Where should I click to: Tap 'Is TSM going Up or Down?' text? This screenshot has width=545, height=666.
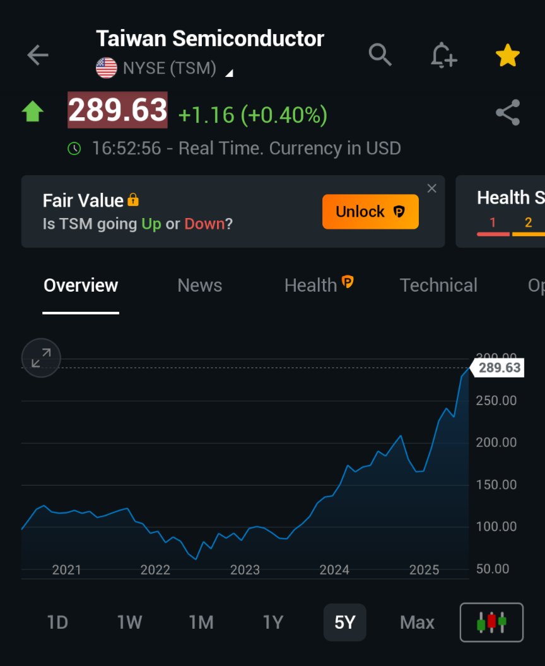point(138,224)
